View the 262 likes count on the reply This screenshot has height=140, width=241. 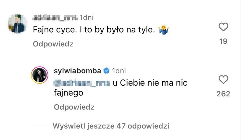223,94
